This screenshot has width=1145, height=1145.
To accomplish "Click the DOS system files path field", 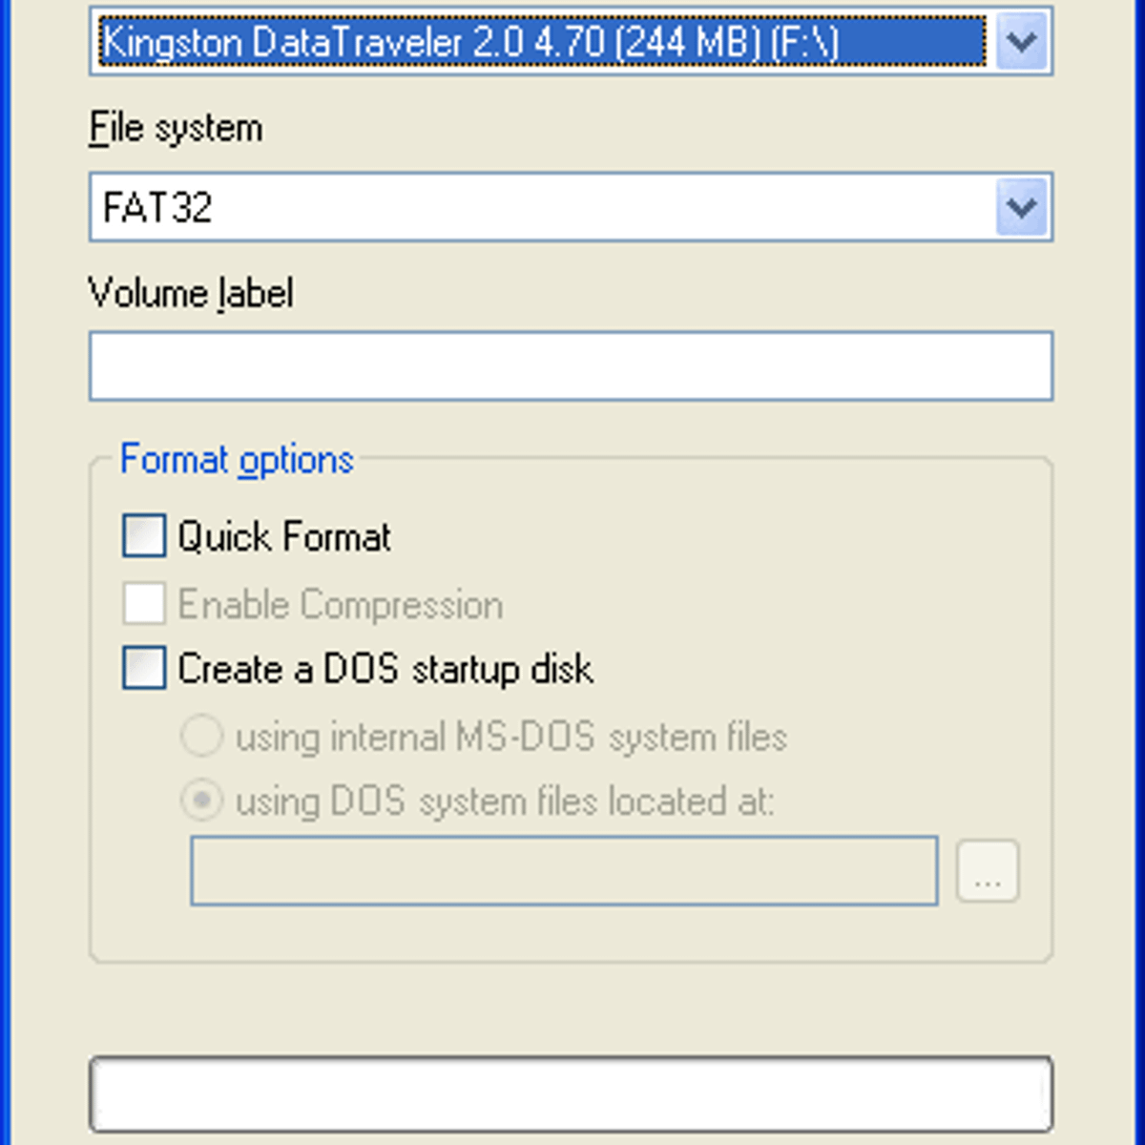I will [564, 870].
